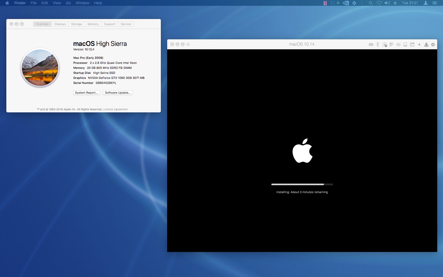Open the Edit menu
Viewport: 443px width, 277px height.
pyautogui.click(x=45, y=3)
